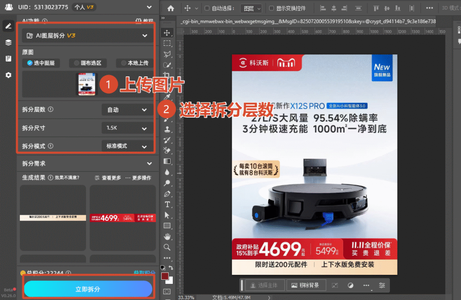This screenshot has width=461, height=300.
Task: Open plugin sidebar saved records tab
Action: (x=9, y=59)
